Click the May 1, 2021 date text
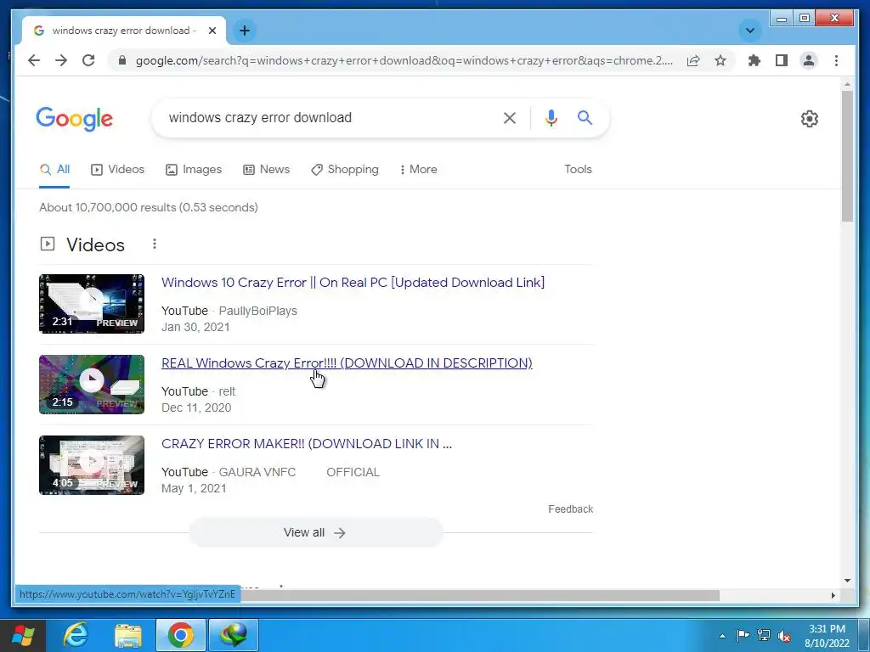 click(x=194, y=488)
